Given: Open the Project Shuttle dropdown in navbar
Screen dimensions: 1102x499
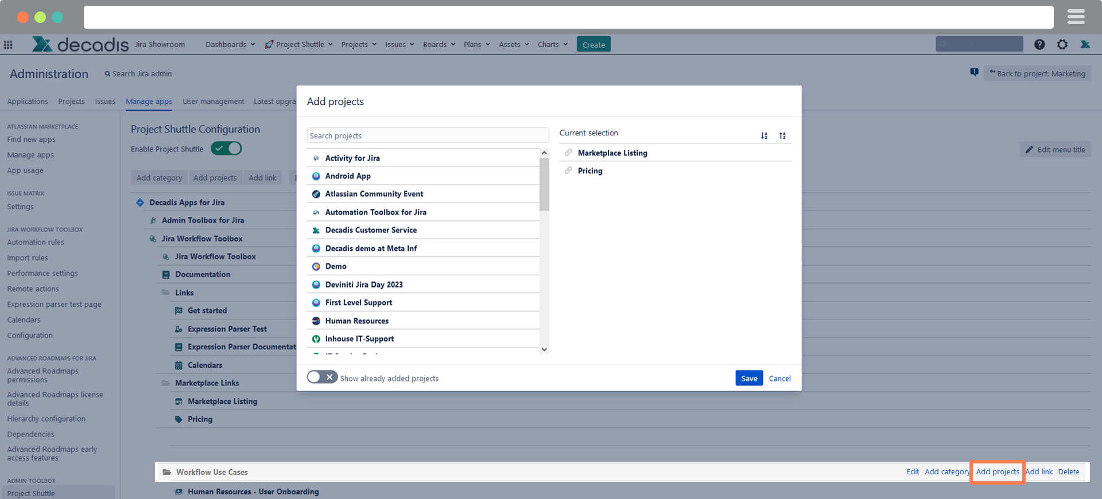Looking at the screenshot, I should tap(298, 44).
